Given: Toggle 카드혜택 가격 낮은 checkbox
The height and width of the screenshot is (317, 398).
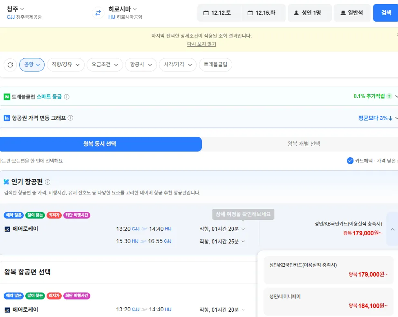Looking at the screenshot, I should click(x=350, y=161).
